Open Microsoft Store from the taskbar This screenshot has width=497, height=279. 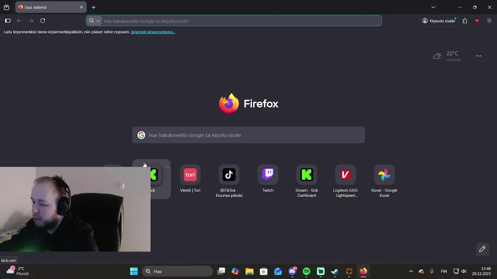[264, 271]
